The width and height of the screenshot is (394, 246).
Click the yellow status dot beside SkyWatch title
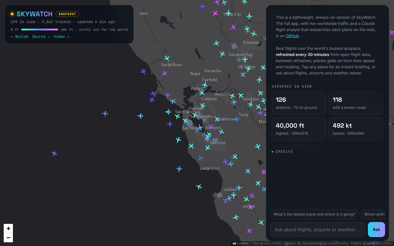pyautogui.click(x=12, y=14)
